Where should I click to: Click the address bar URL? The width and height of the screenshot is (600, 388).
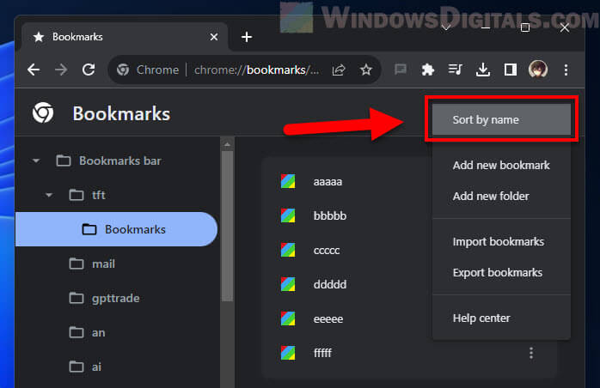coord(257,70)
